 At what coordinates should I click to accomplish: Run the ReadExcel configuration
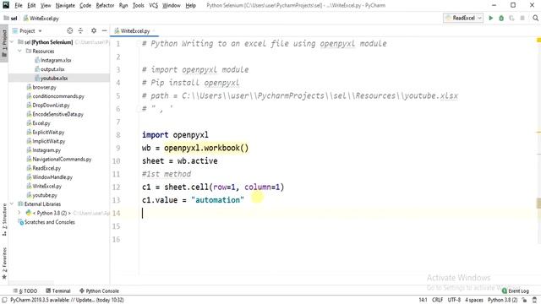point(490,18)
